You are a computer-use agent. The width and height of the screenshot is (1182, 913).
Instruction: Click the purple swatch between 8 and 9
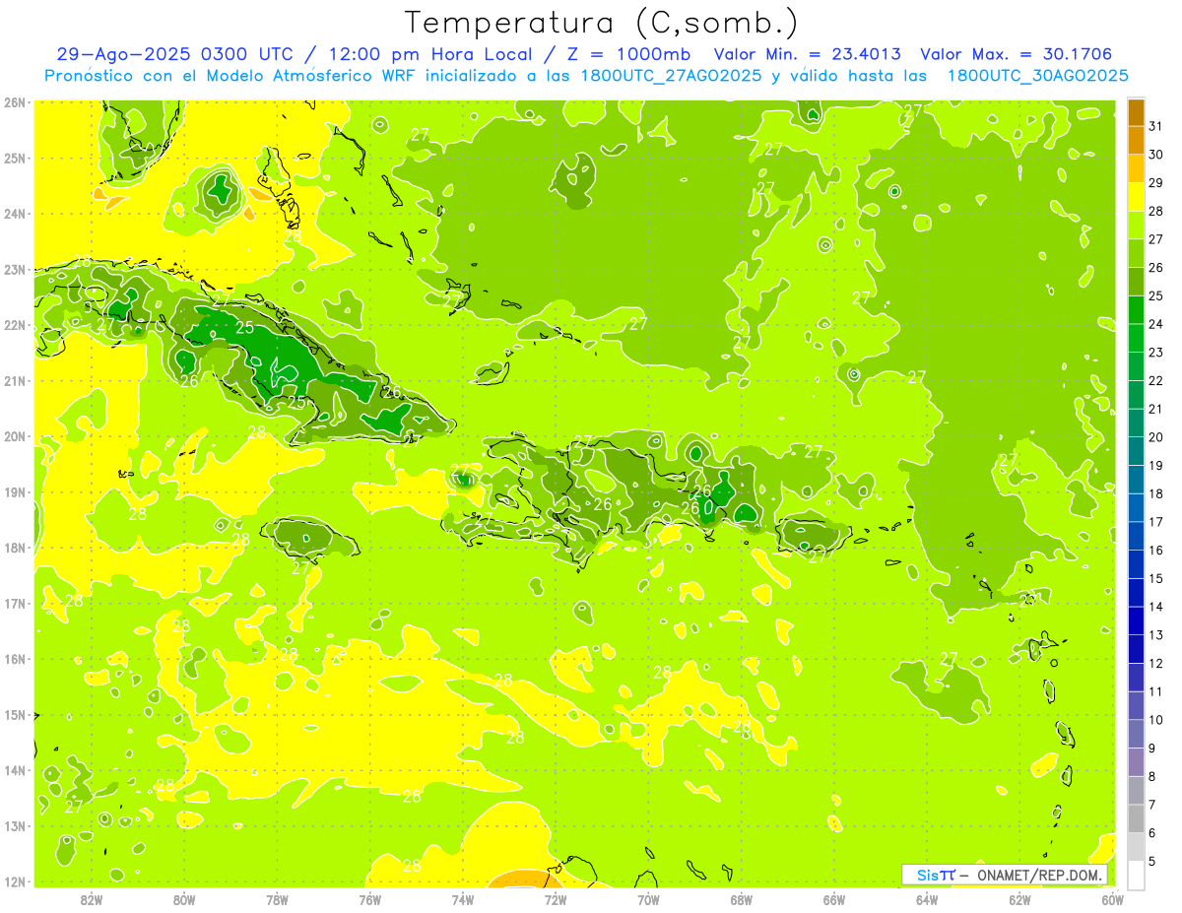(1136, 761)
